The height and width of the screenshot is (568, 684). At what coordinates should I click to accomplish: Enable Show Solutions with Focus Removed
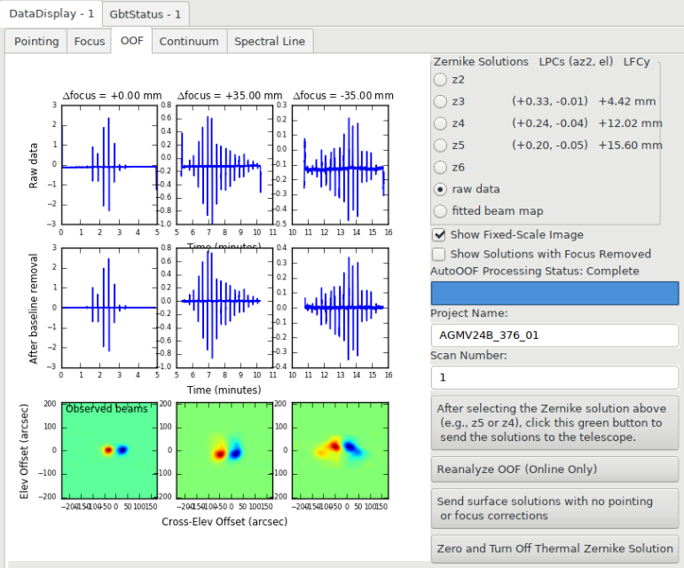[439, 254]
